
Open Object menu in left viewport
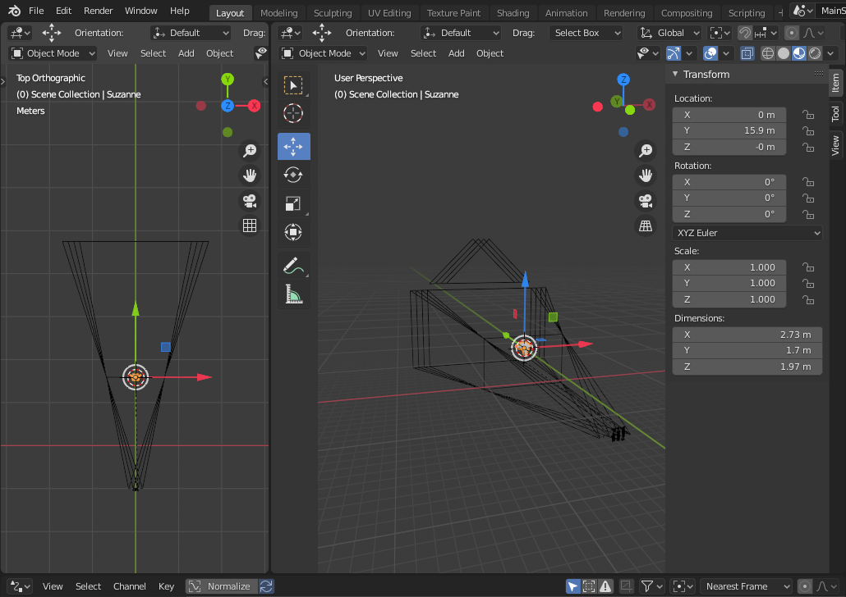(x=219, y=53)
